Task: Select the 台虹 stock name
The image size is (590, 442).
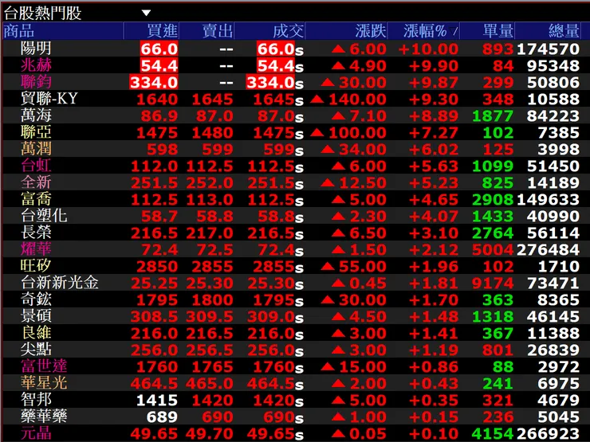Action: click(36, 166)
